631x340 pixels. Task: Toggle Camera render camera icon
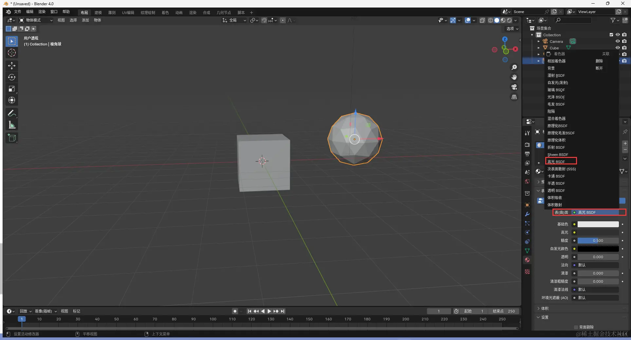point(624,41)
